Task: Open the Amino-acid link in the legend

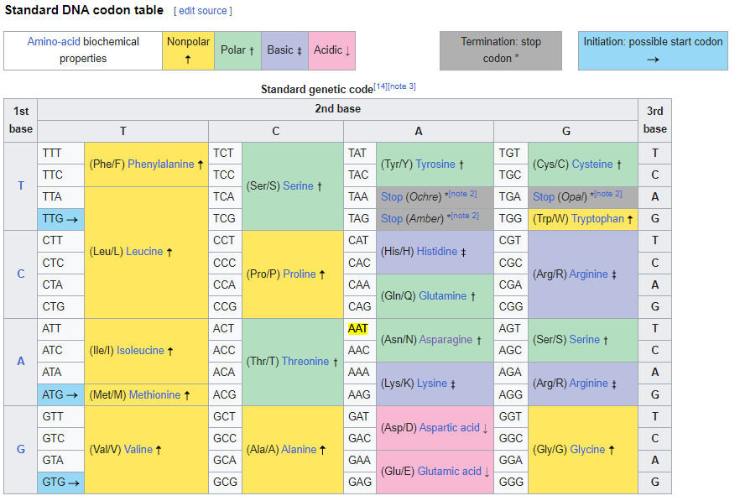Action: pos(54,42)
